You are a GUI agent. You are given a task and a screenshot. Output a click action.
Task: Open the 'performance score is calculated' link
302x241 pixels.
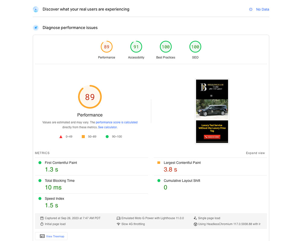(117, 122)
